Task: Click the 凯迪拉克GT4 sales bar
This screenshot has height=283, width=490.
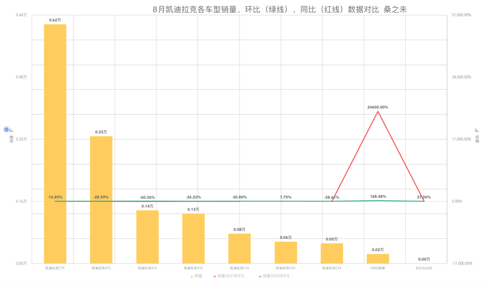Action: click(286, 252)
